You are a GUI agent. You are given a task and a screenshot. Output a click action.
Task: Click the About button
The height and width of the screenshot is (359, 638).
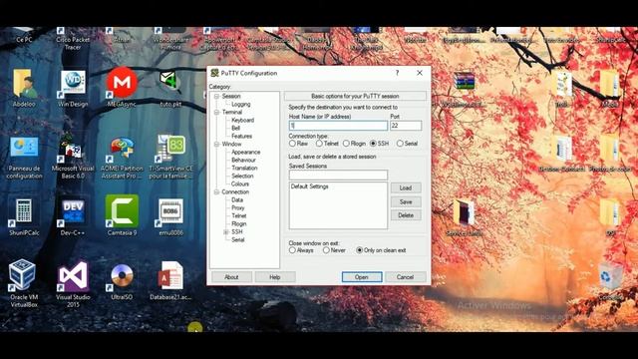[x=231, y=277]
